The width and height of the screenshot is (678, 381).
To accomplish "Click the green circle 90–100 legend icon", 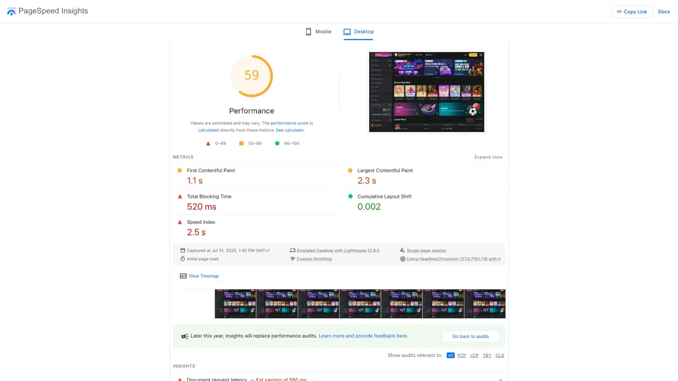I will coord(277,143).
